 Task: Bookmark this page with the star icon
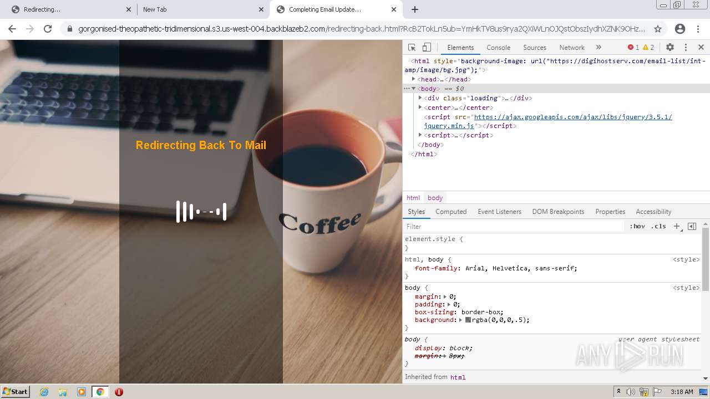click(x=658, y=29)
